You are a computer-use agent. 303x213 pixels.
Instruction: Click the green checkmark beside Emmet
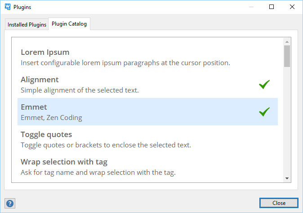click(264, 112)
